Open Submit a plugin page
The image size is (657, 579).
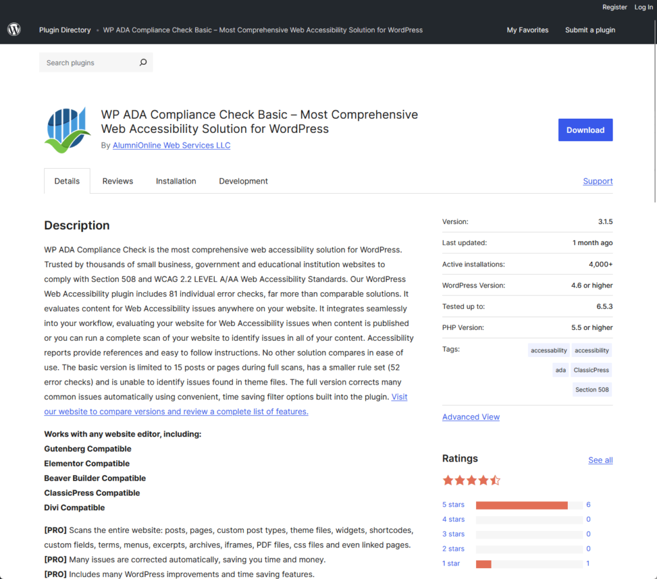click(590, 30)
